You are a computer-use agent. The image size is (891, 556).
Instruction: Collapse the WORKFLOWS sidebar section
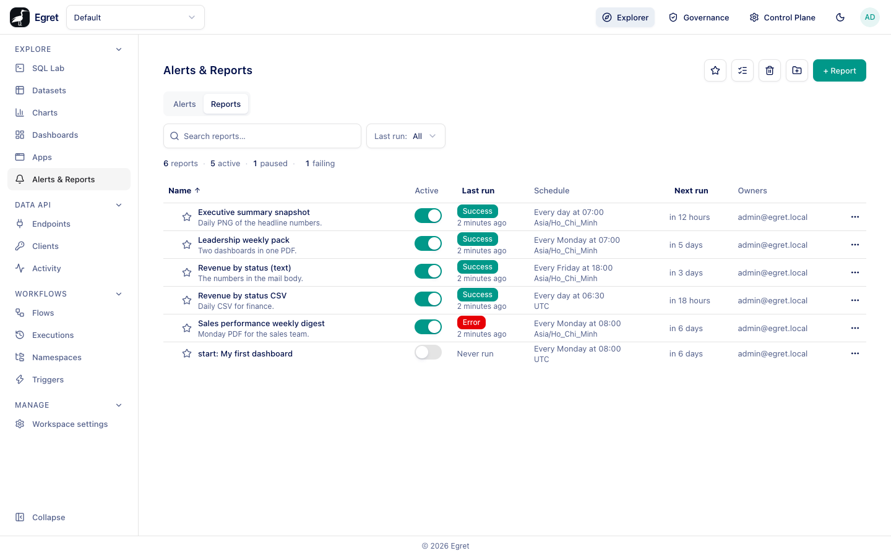pos(119,294)
